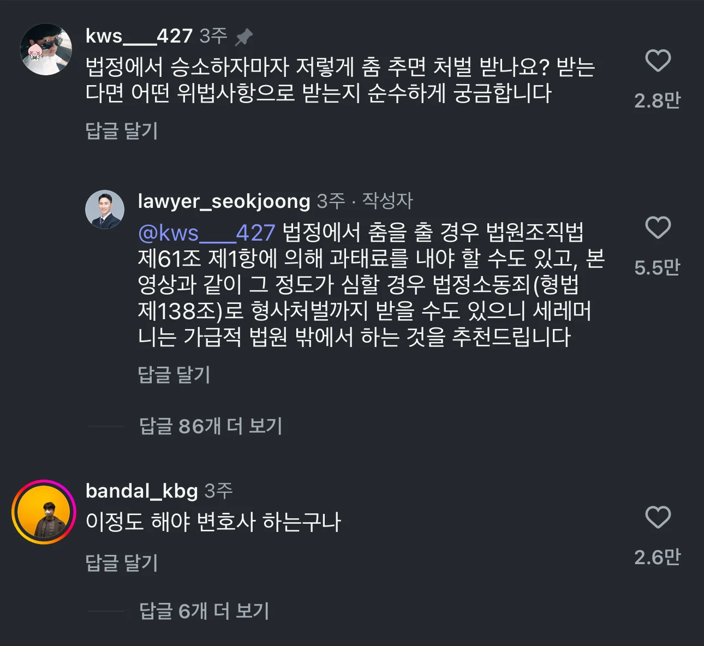
Task: Reply to lawyer_seokjoong via 답글 달기
Action: click(174, 374)
